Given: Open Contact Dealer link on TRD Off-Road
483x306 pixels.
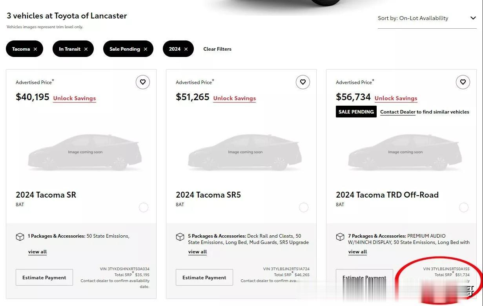Looking at the screenshot, I should click(x=397, y=112).
